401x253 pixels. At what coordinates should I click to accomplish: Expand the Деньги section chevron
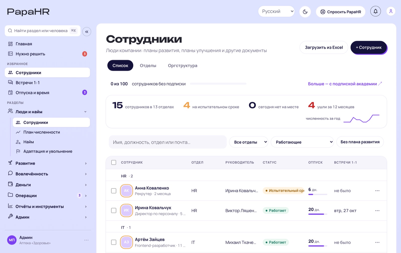86,185
